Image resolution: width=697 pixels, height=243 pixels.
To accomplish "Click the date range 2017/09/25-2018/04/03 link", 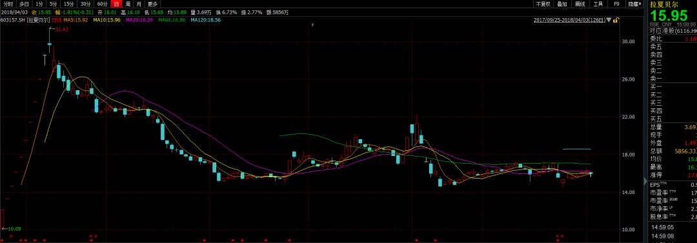I will coord(569,20).
